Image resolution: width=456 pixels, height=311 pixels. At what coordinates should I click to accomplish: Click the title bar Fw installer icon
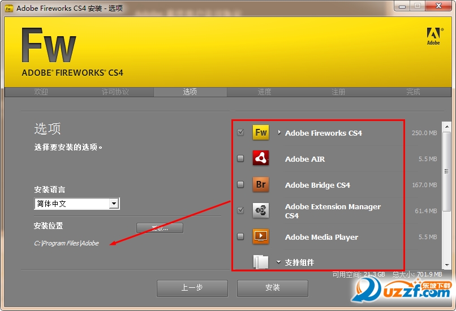8,8
